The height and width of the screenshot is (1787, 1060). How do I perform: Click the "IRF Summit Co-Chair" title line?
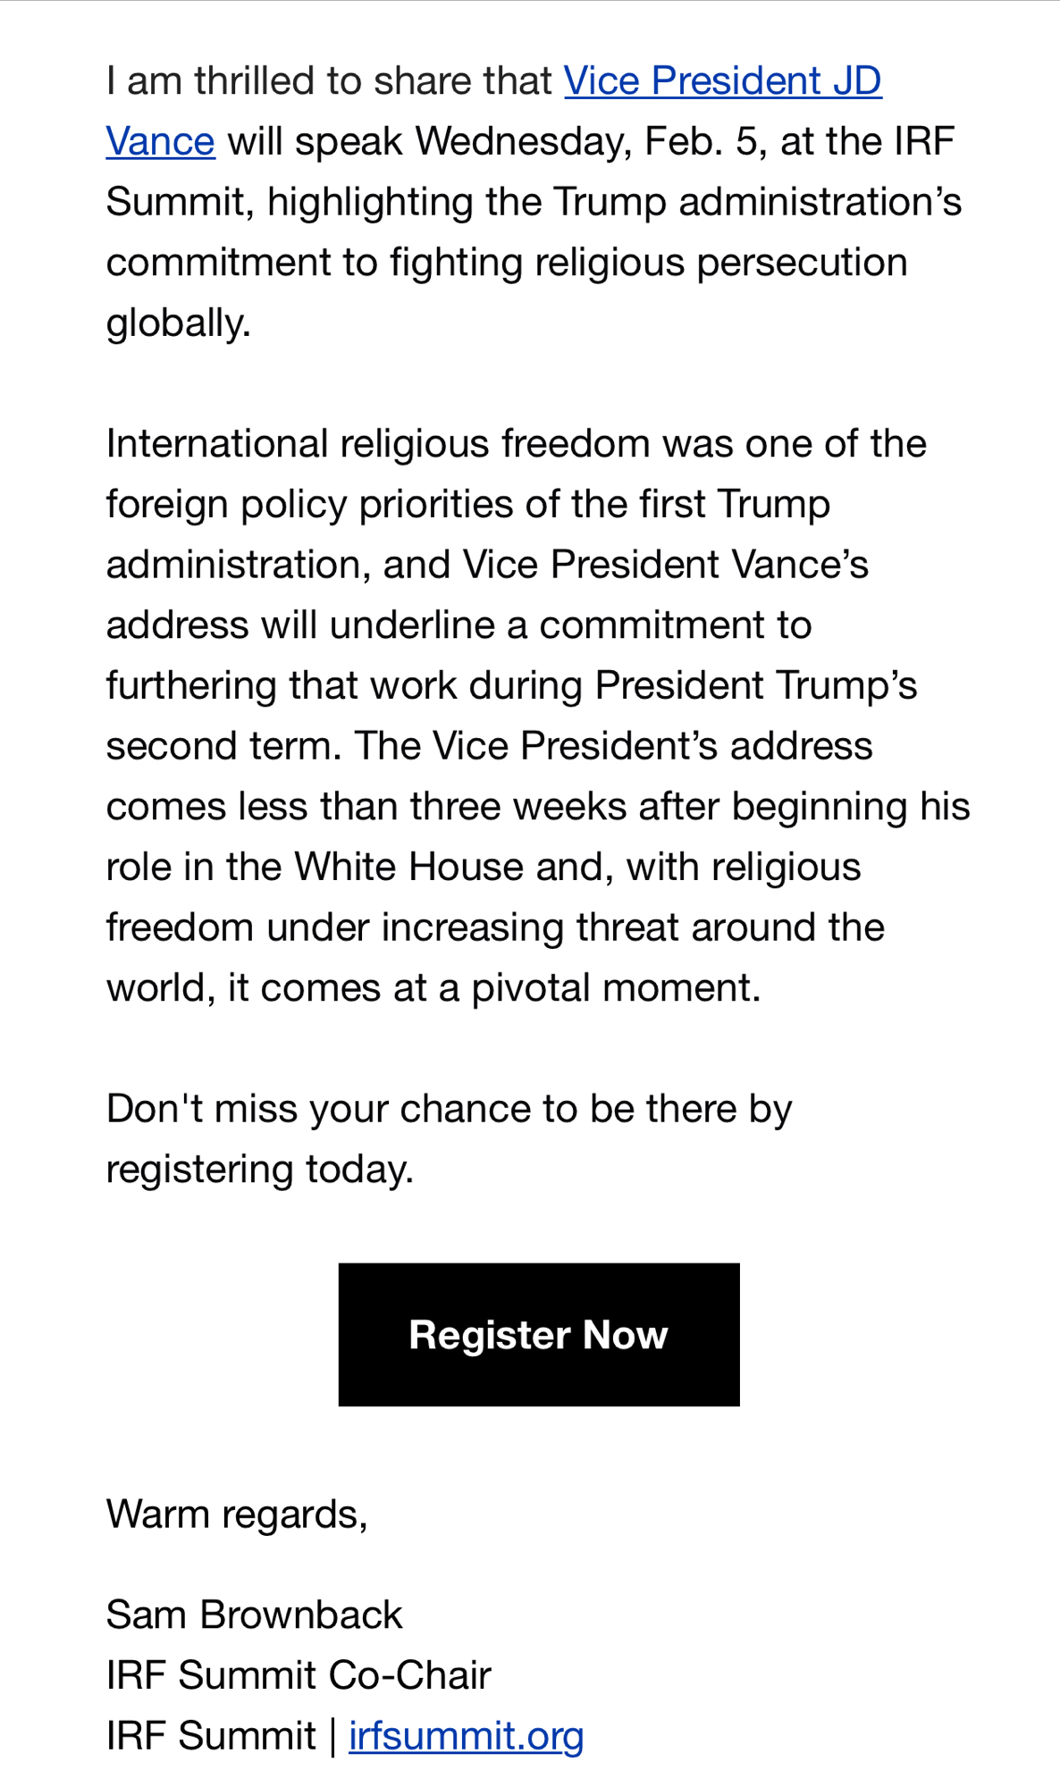(299, 1674)
